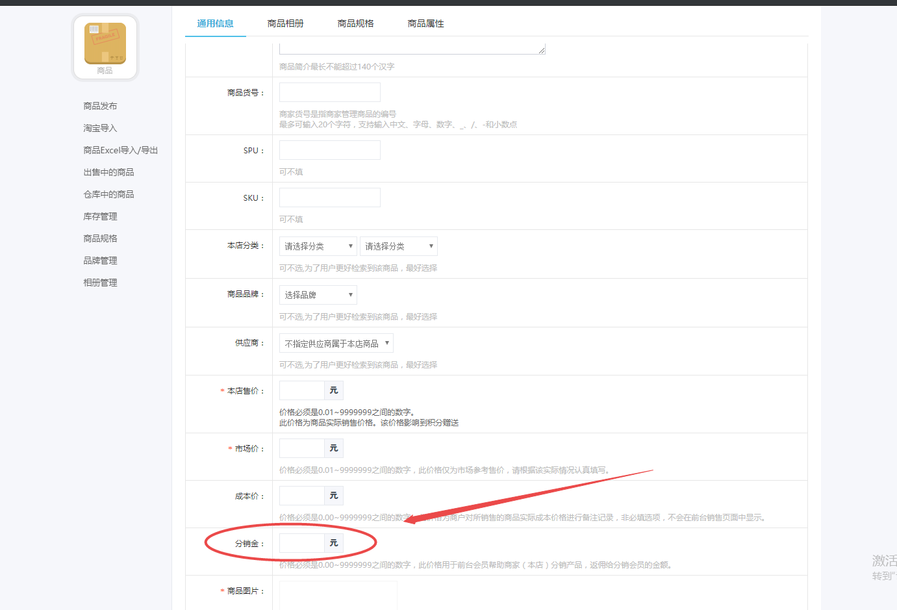Open the 相册管理 section
The width and height of the screenshot is (897, 610).
click(x=99, y=282)
